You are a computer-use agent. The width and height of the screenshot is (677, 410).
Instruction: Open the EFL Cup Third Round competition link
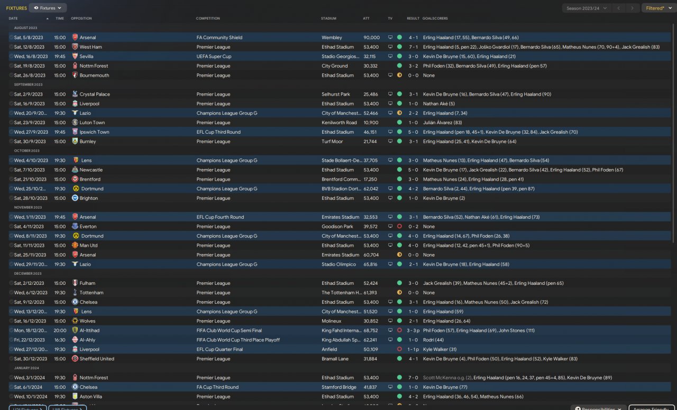pyautogui.click(x=218, y=132)
